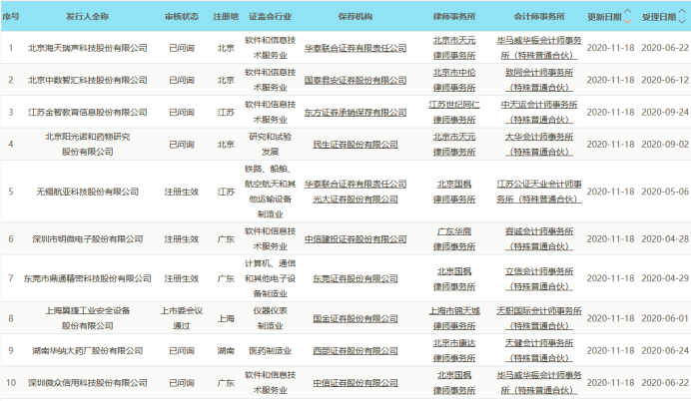Open 中天运会计师事务所 link
691x401 pixels.
point(539,113)
